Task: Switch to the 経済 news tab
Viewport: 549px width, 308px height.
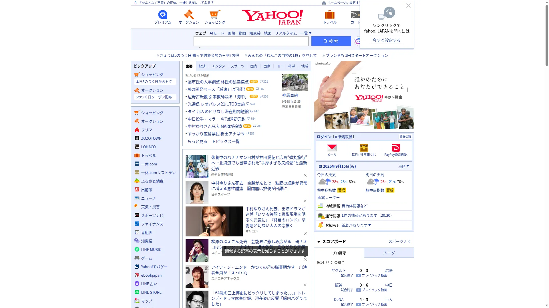Action: point(202,66)
